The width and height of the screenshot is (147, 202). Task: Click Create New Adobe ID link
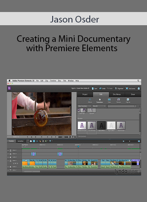click(x=83, y=88)
